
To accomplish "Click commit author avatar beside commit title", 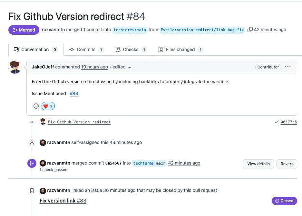I will pos(43,122).
